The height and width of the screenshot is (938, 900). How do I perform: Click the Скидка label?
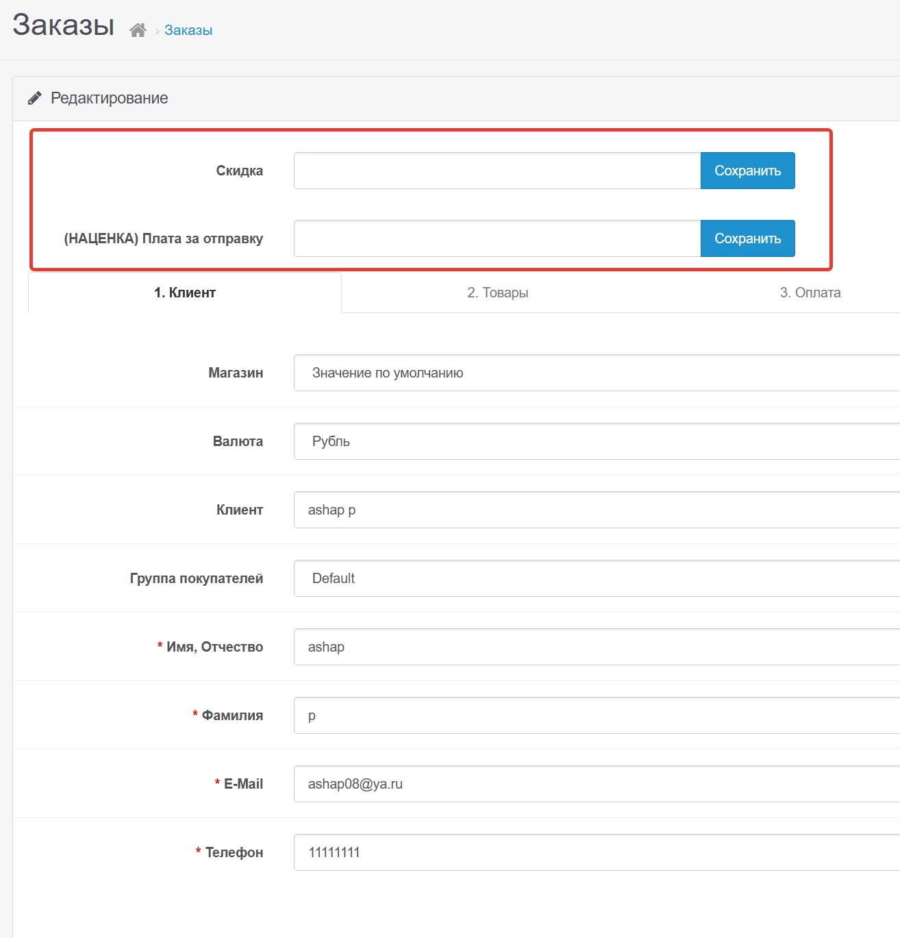[240, 171]
